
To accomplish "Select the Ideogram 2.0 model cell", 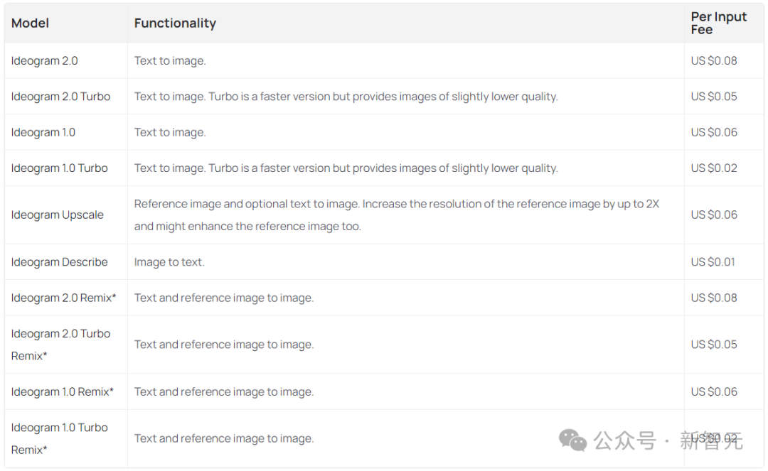I will [x=44, y=61].
